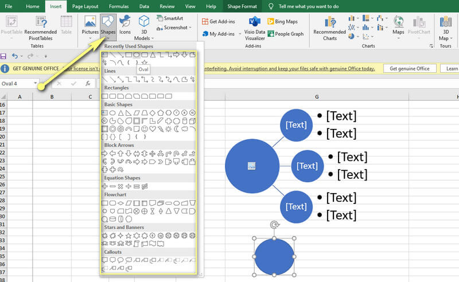
Task: Pick the Triangle in Basic Shapes
Action: coord(120,113)
